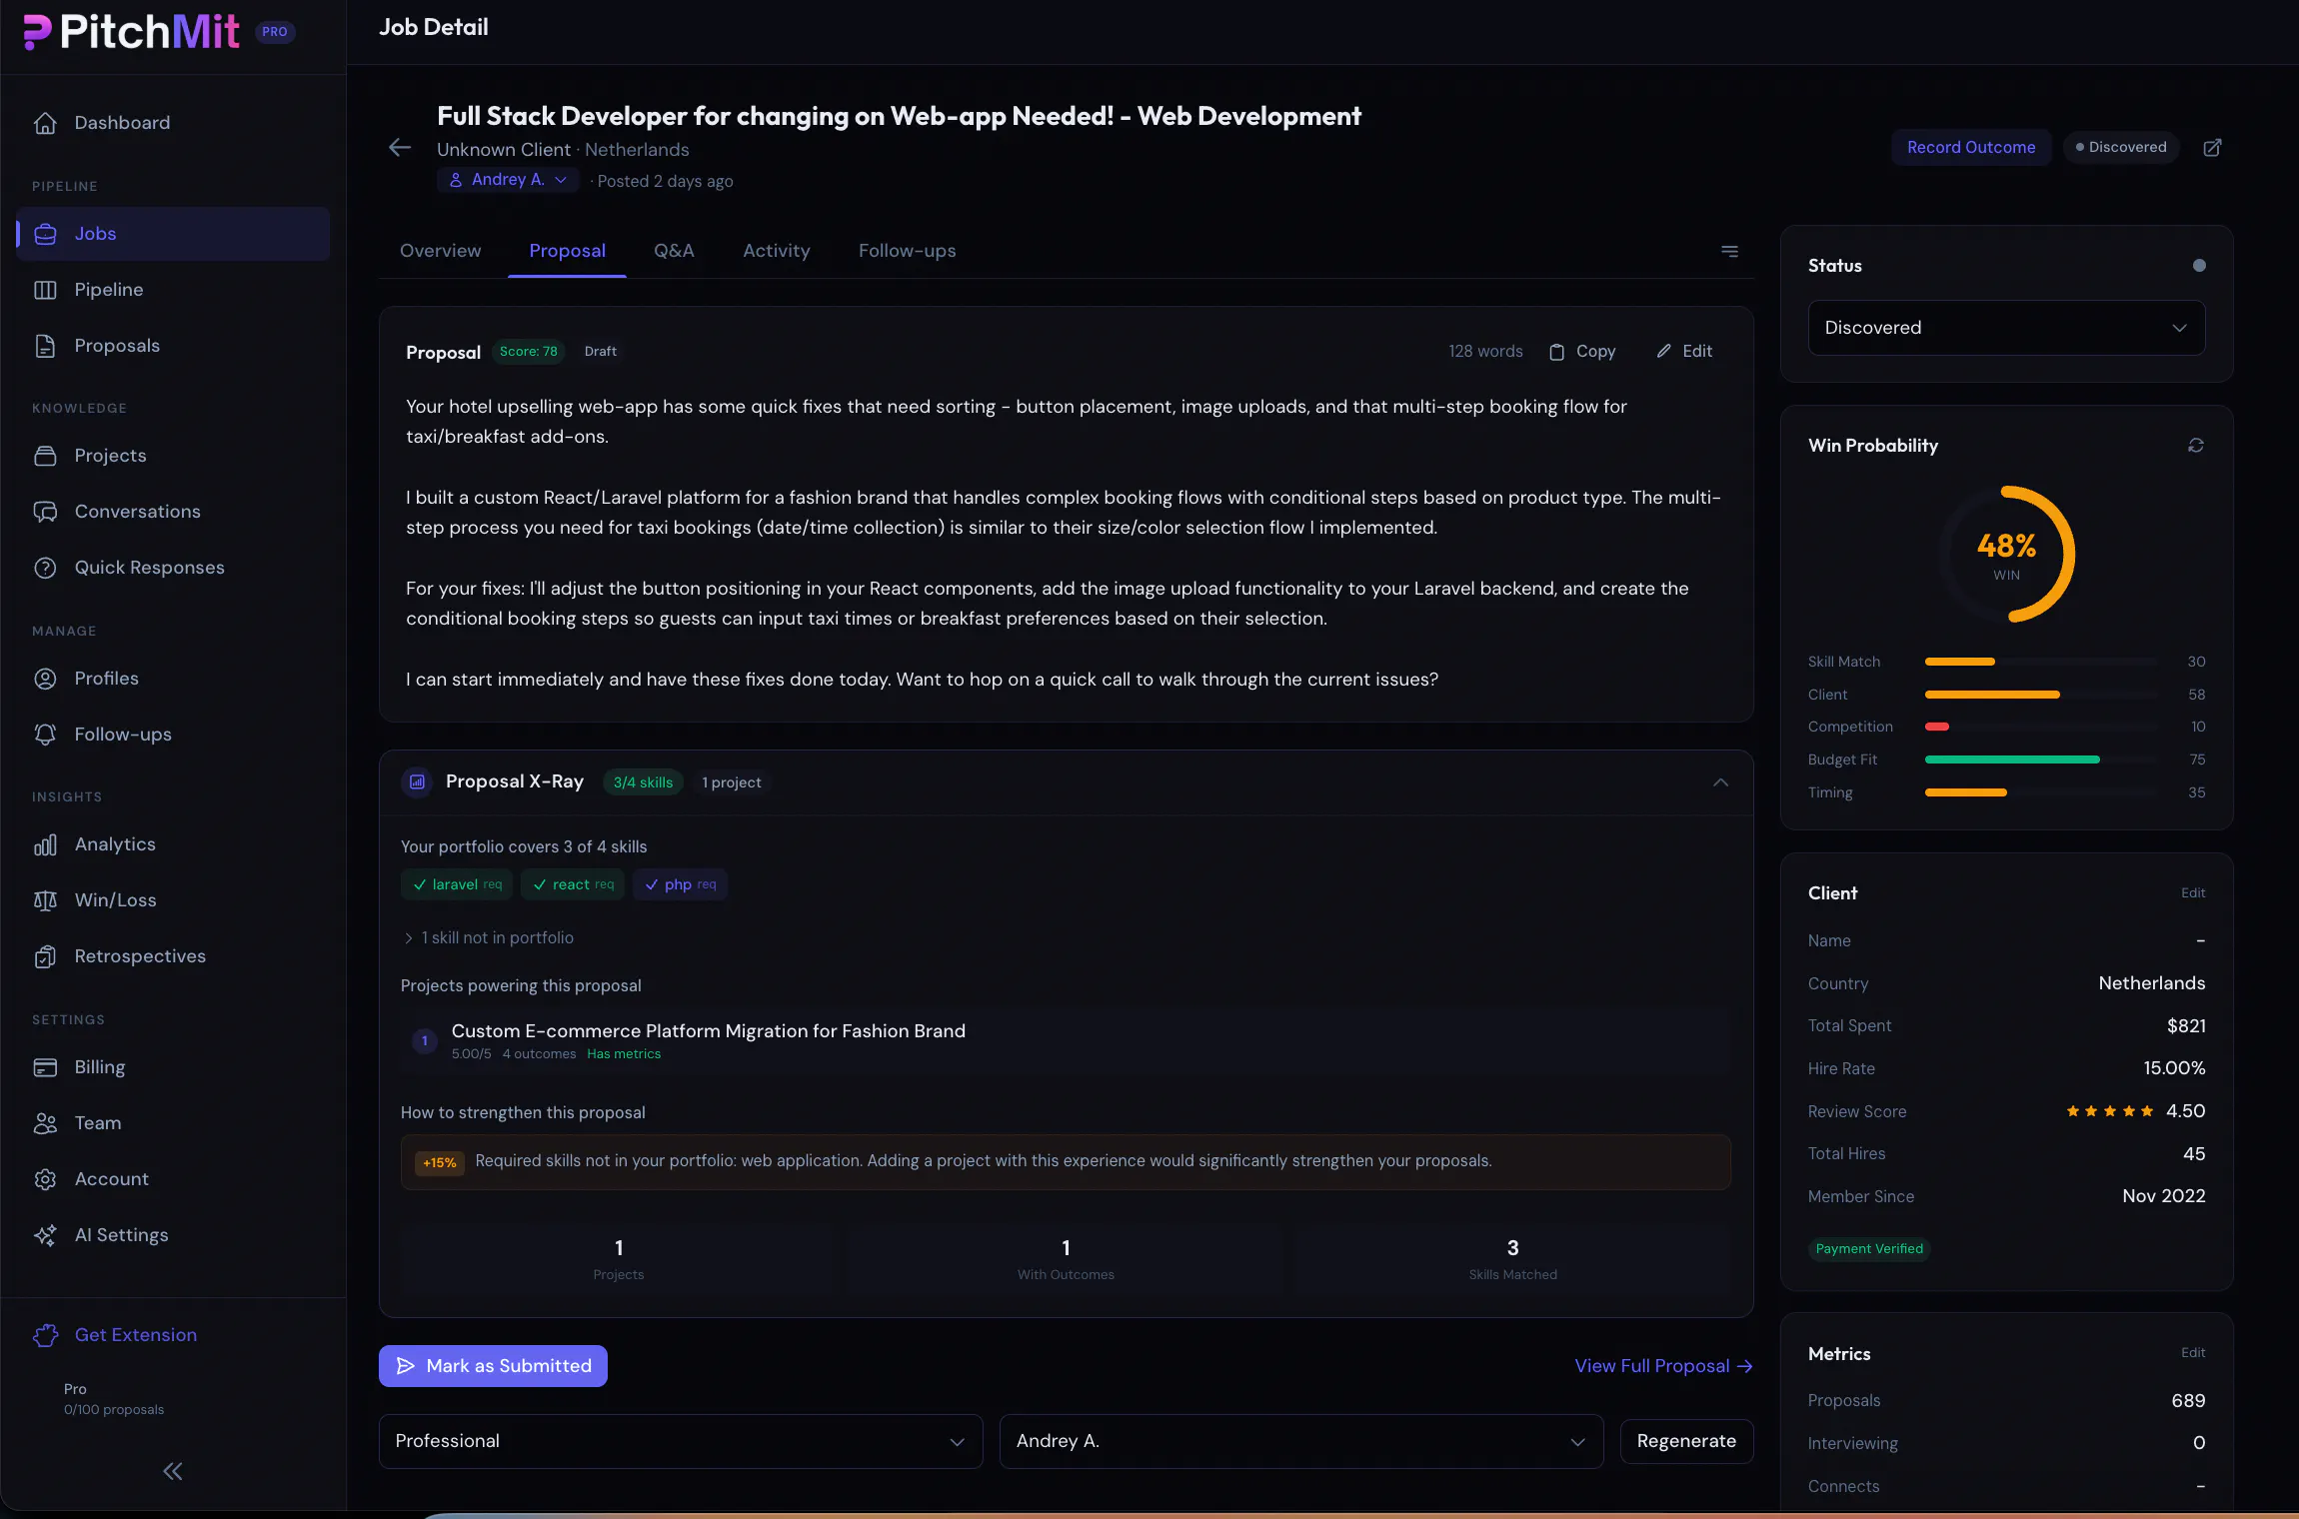The width and height of the screenshot is (2299, 1519).
Task: Click the Discovered status badge in header
Action: 2121,147
